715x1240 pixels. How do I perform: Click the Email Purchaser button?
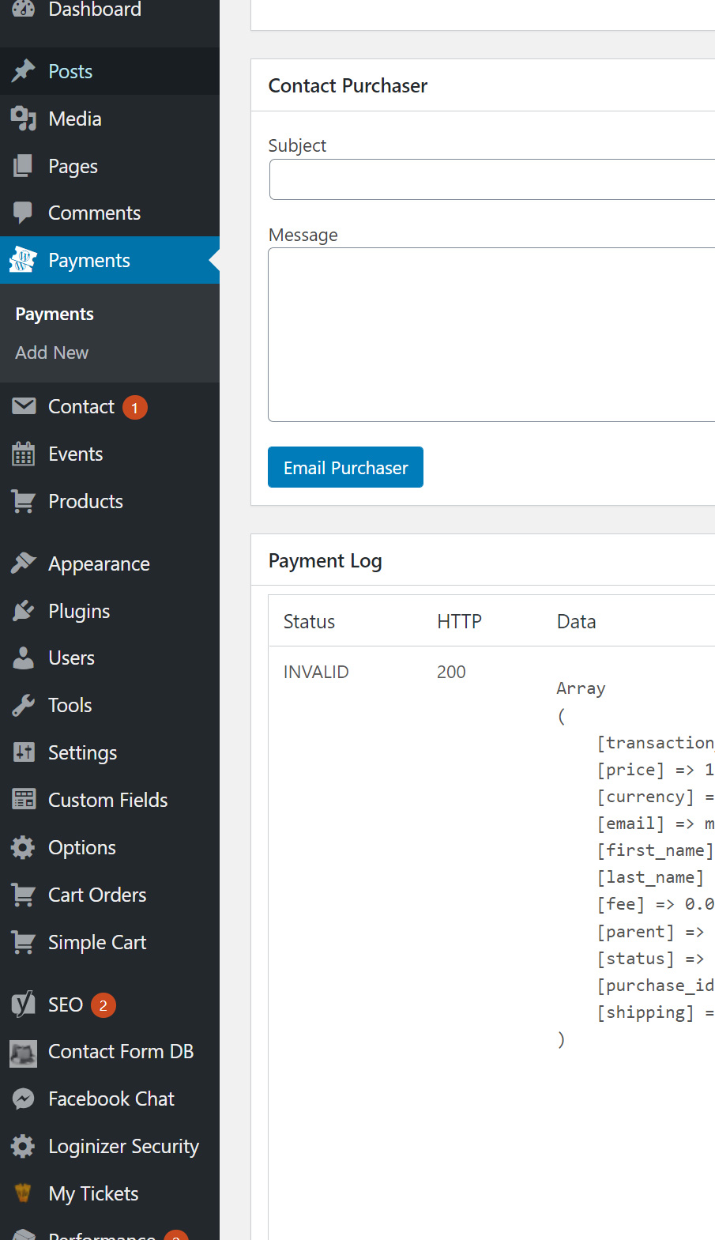[345, 467]
